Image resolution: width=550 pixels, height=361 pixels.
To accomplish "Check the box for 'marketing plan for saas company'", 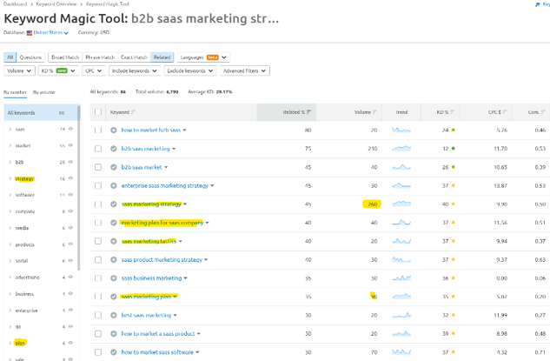I will 98,223.
